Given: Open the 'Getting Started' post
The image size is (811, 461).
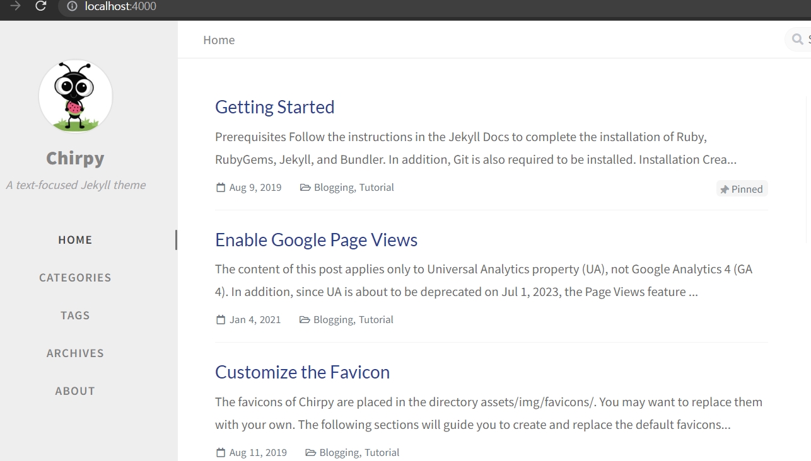Looking at the screenshot, I should pos(275,107).
